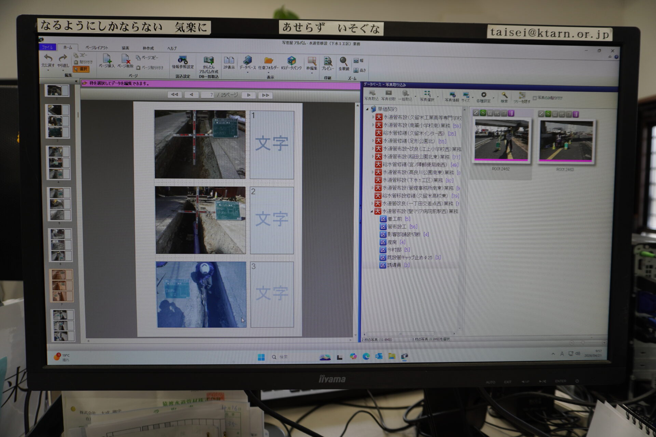The height and width of the screenshot is (437, 656).
Task: Open the データベース dropdown arrow
Action: pos(248,72)
